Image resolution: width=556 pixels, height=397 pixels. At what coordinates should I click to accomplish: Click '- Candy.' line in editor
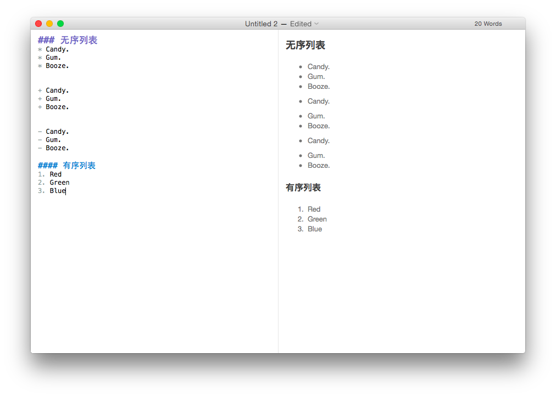pos(53,132)
